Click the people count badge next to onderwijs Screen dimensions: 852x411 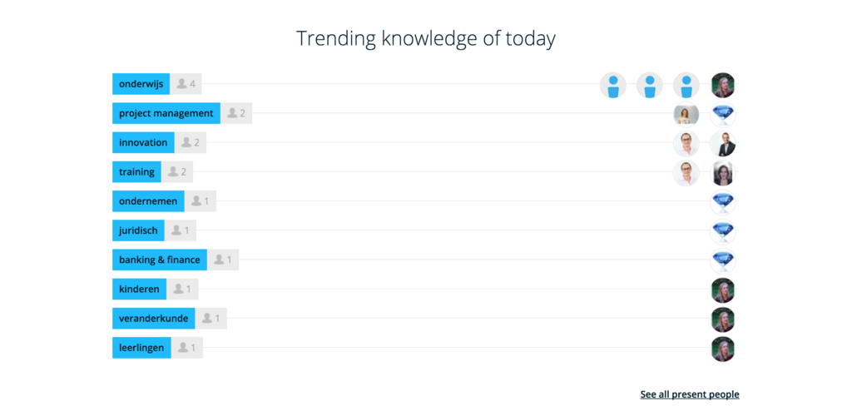click(x=186, y=84)
